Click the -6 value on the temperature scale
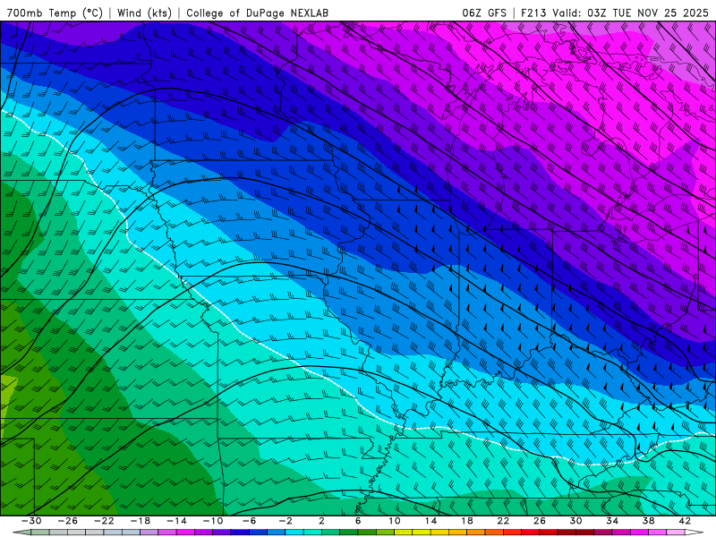Screen dimensions: 716x537 pyautogui.click(x=250, y=521)
